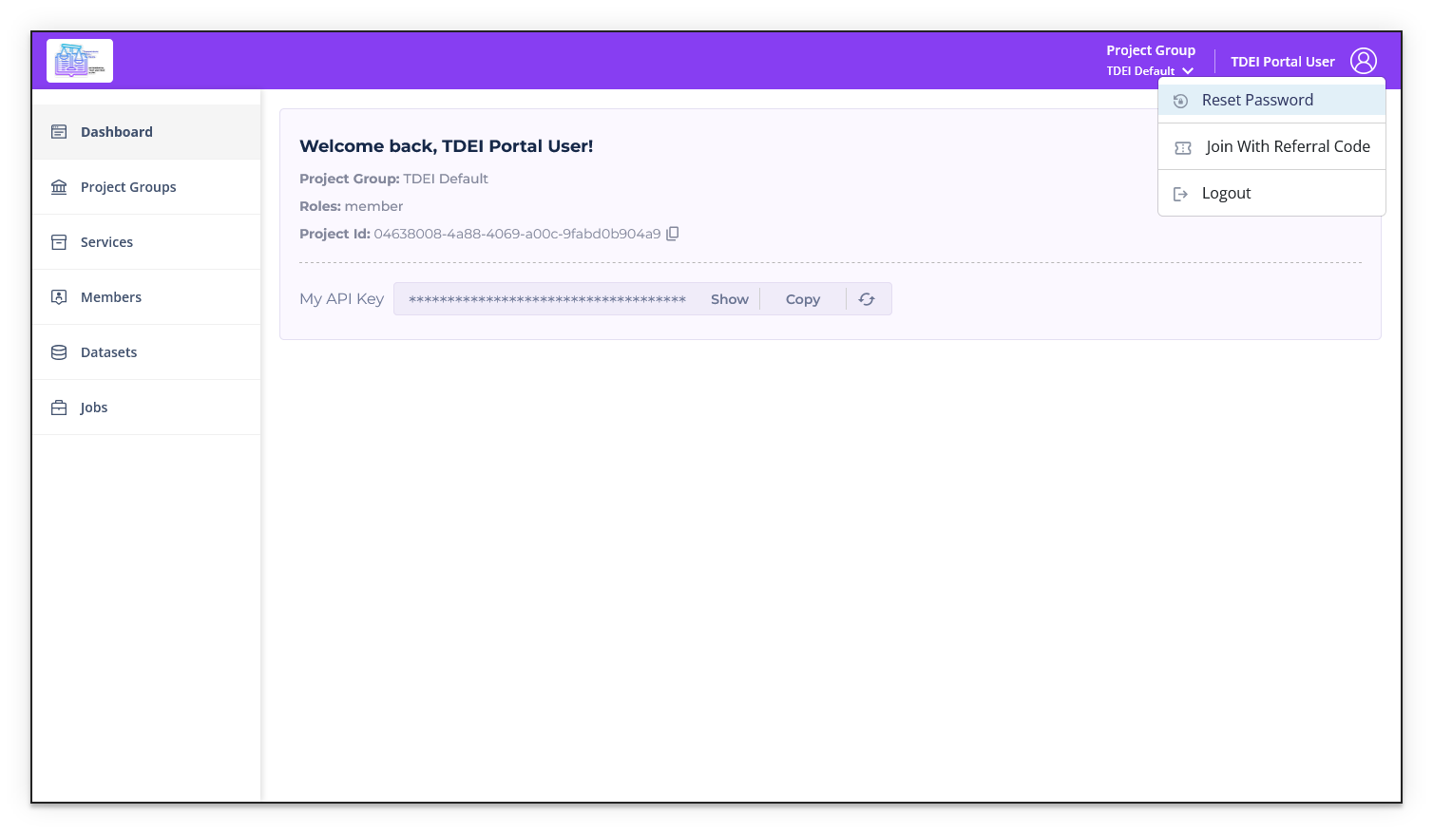Click the reset icon beside Reset Password
The image size is (1433, 834).
pyautogui.click(x=1180, y=100)
